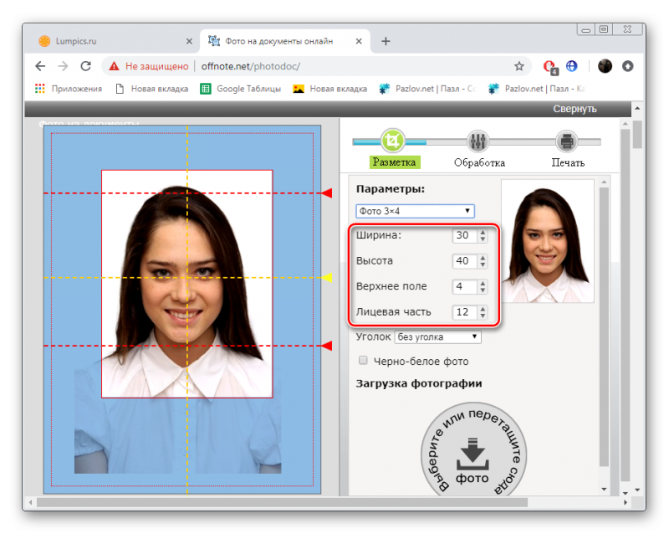This screenshot has height=534, width=669.
Task: Click the yellow eye-line arrow marker
Action: tap(326, 278)
